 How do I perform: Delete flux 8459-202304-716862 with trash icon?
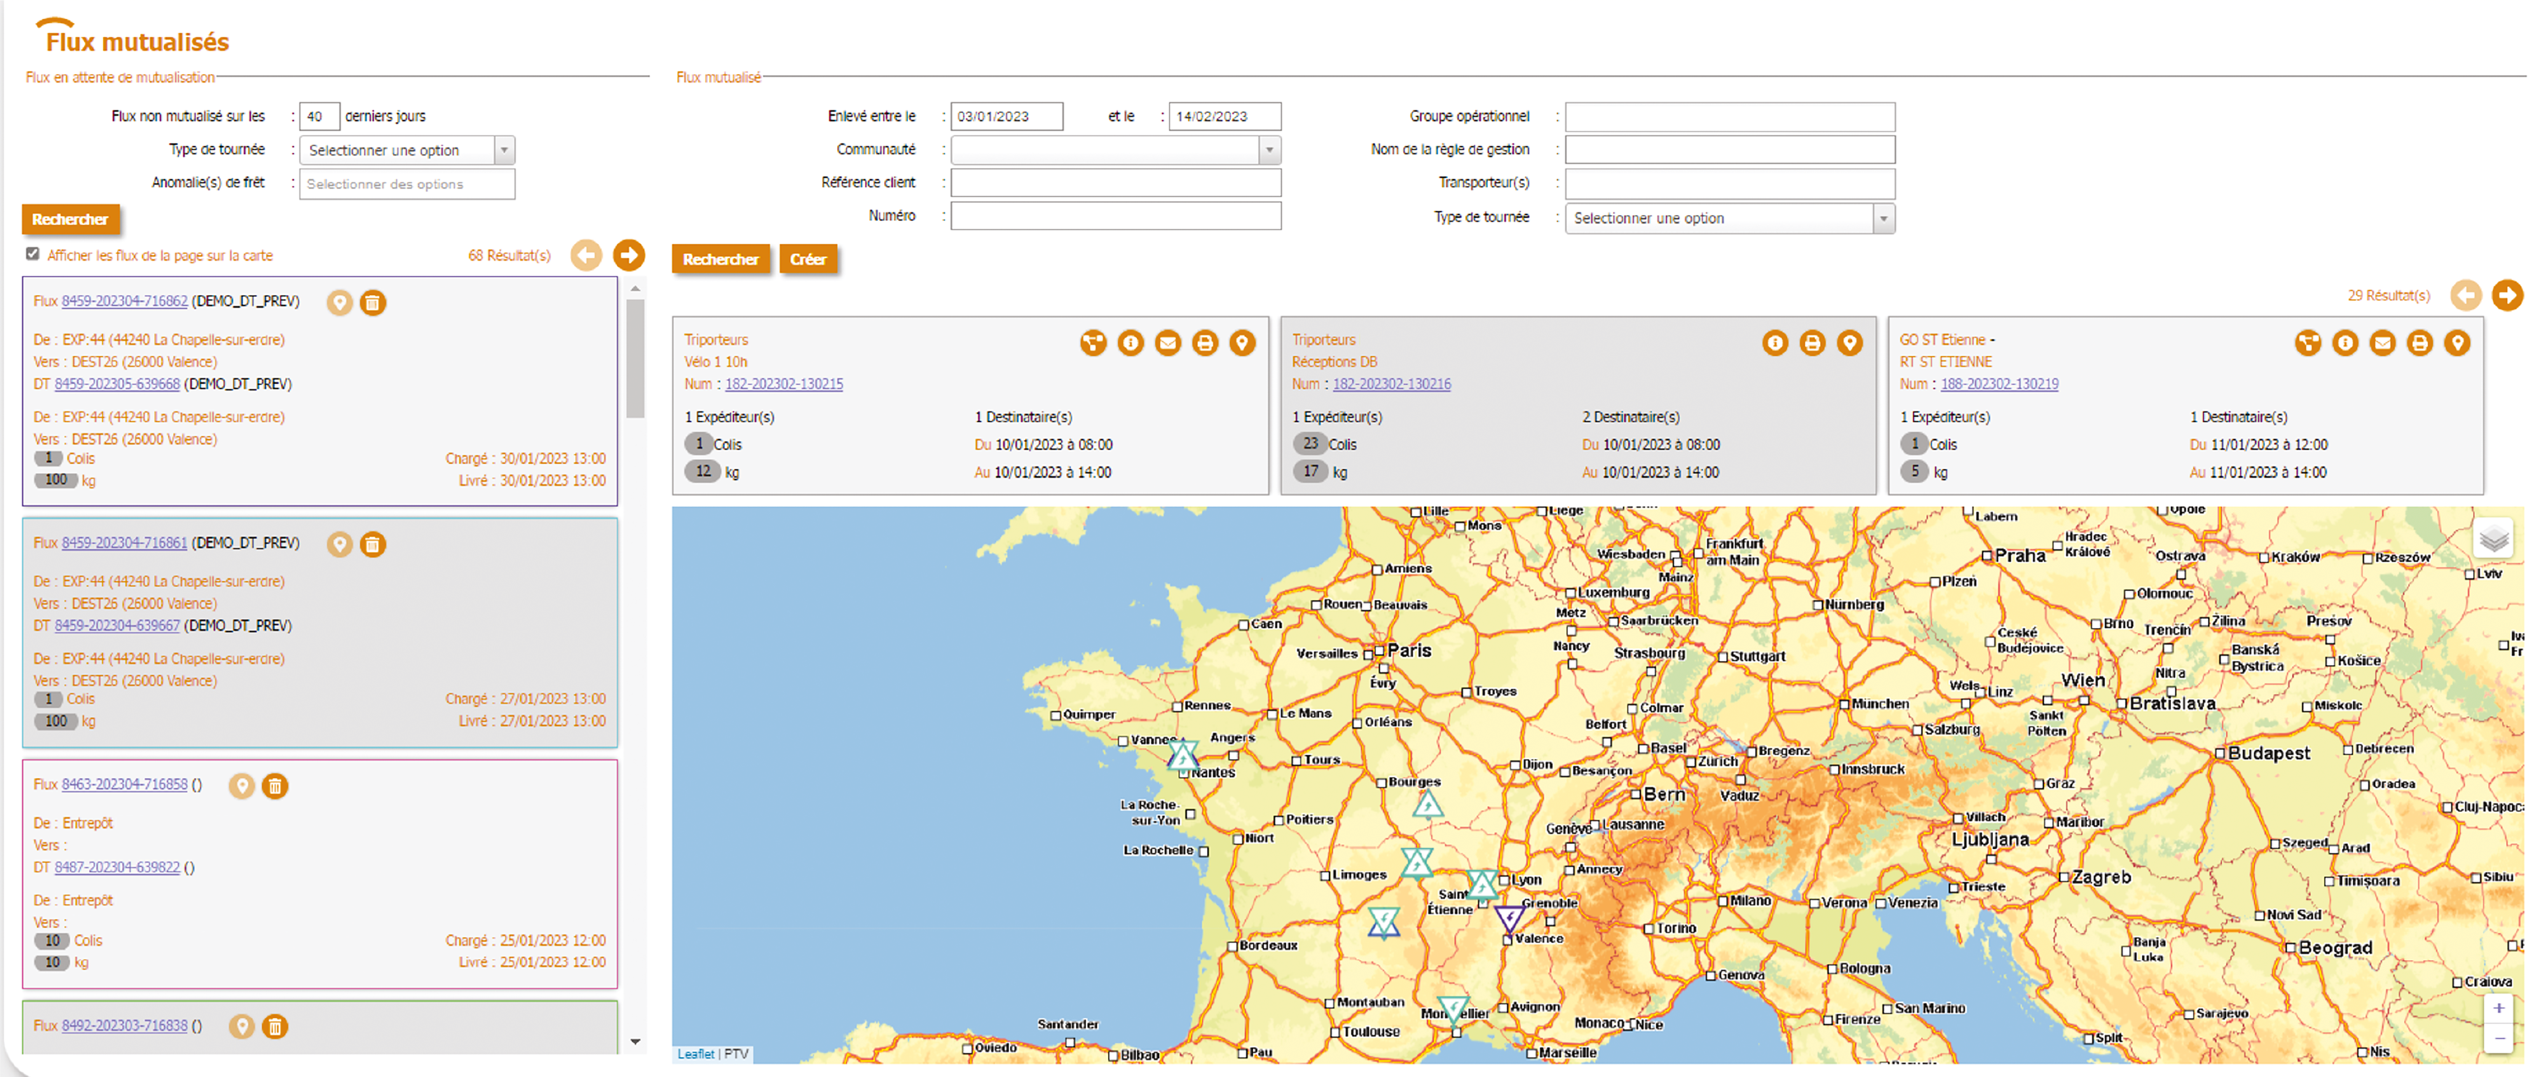click(373, 302)
